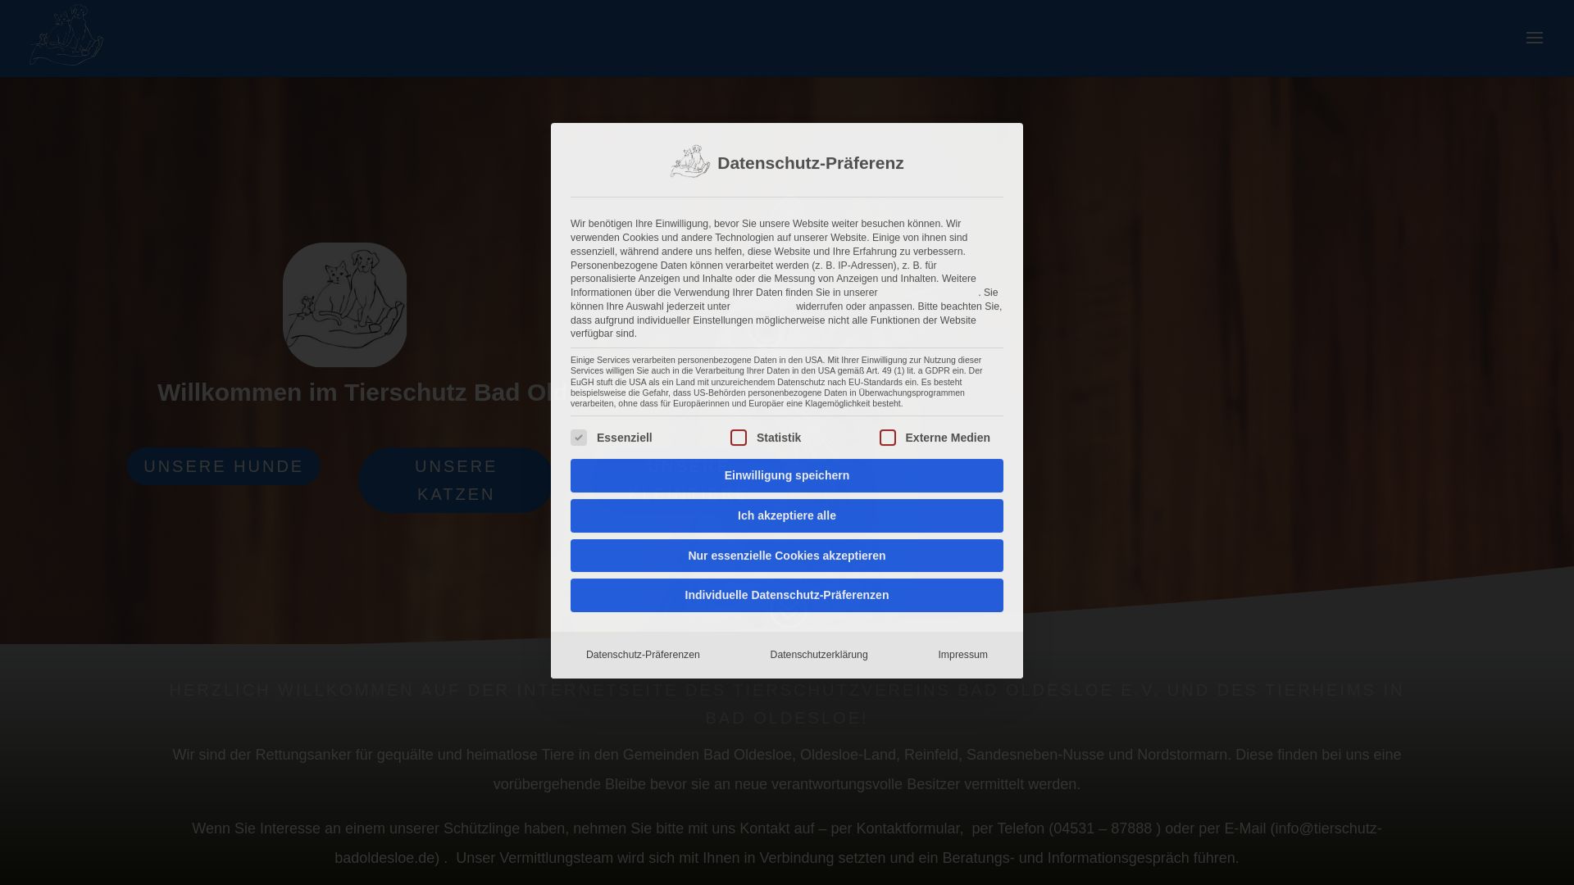Open the Datenschutz-Präferenzen footer link
The width and height of the screenshot is (1574, 885).
643,655
